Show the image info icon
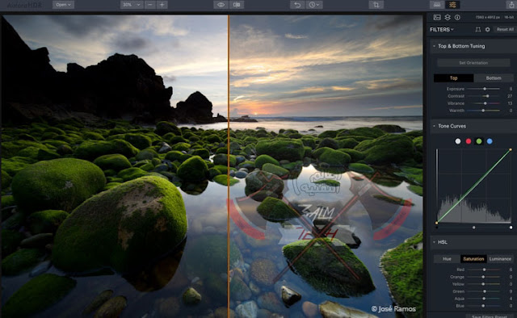This screenshot has width=517, height=318. point(457,17)
